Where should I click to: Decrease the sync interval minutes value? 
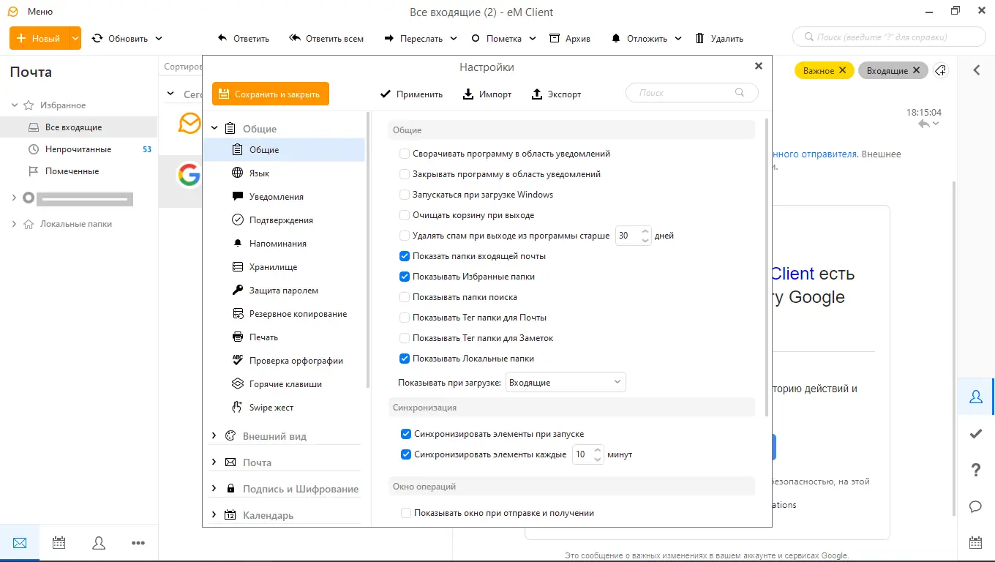tap(598, 459)
